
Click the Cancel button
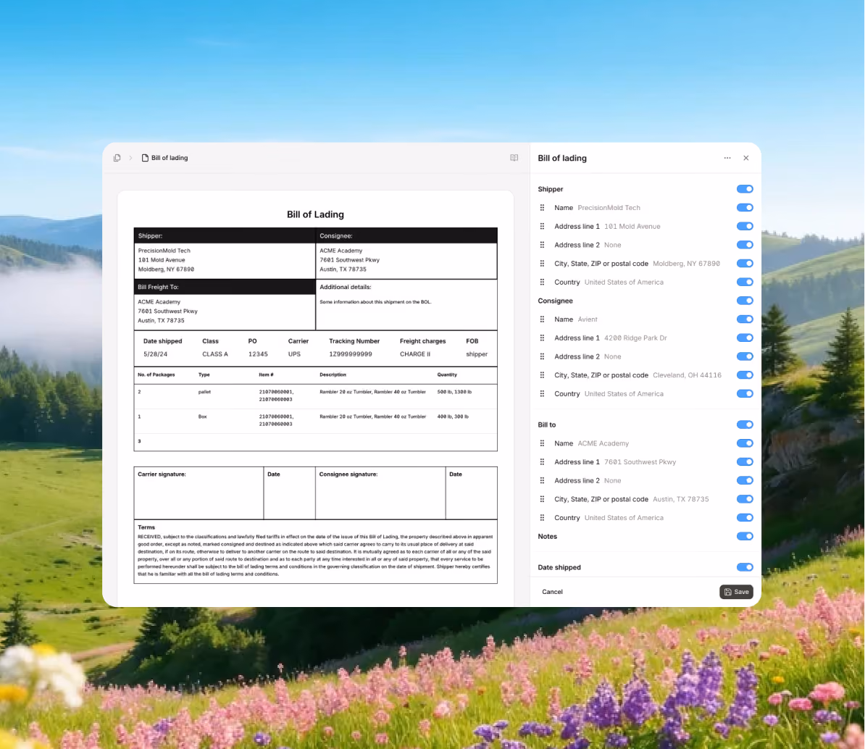pos(552,592)
